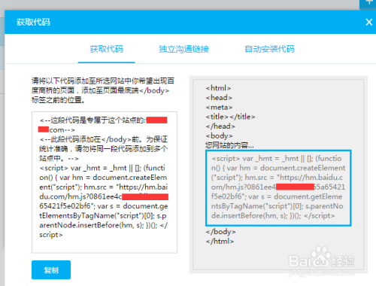
Task: Close the 获取代码 dialog
Action: [368, 22]
